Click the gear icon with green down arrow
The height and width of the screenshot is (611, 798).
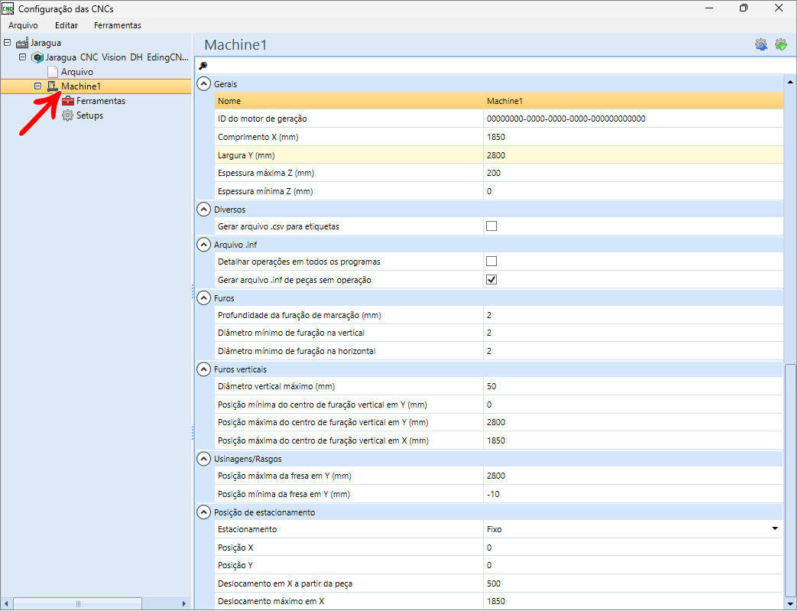click(780, 44)
